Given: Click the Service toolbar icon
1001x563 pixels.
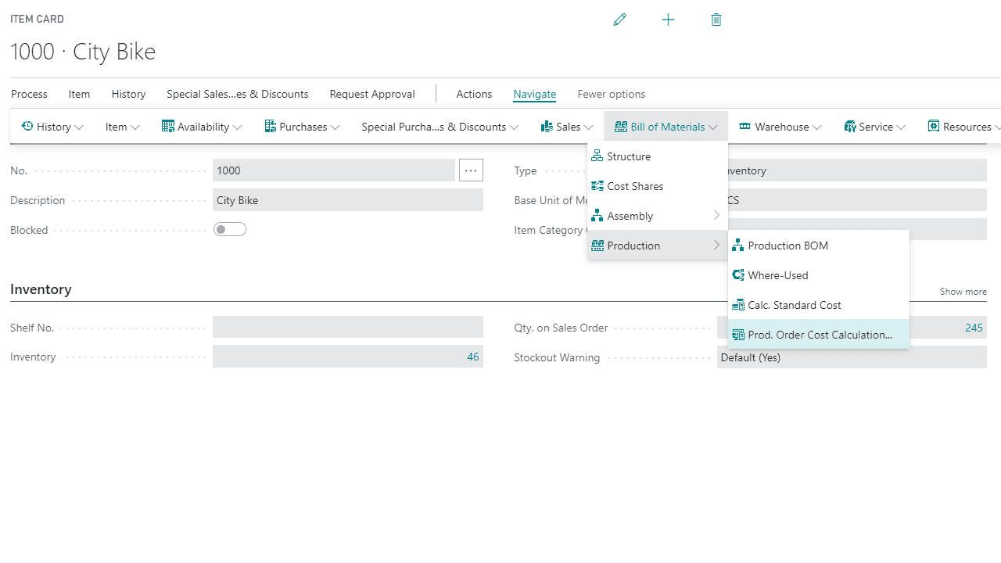Looking at the screenshot, I should [850, 127].
